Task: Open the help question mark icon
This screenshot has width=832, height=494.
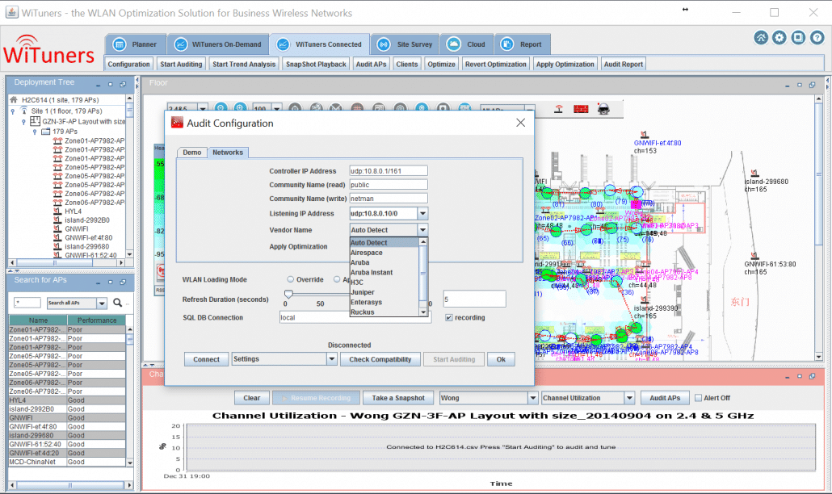Action: [x=817, y=38]
